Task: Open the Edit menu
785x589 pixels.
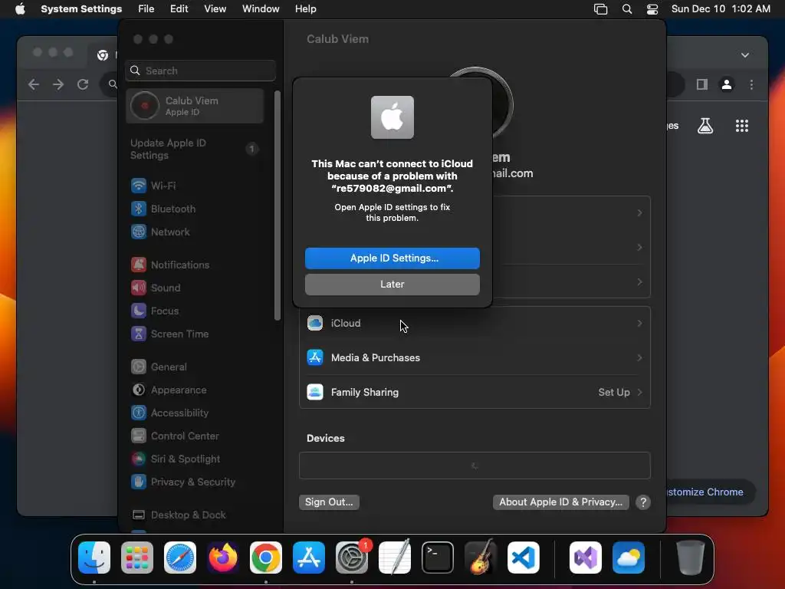Action: point(179,9)
